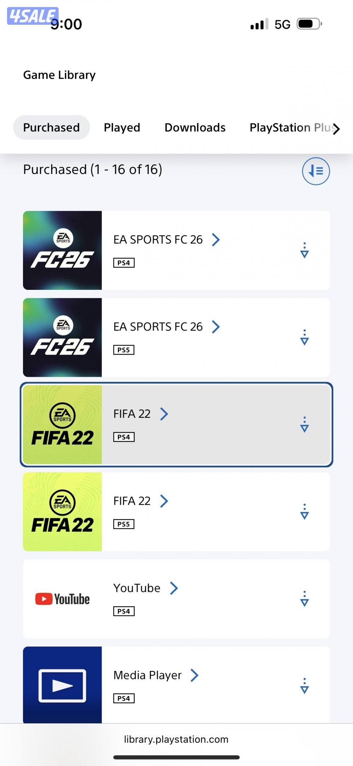Select the Purchased tab
Screen dimensions: 353x766
click(x=52, y=128)
